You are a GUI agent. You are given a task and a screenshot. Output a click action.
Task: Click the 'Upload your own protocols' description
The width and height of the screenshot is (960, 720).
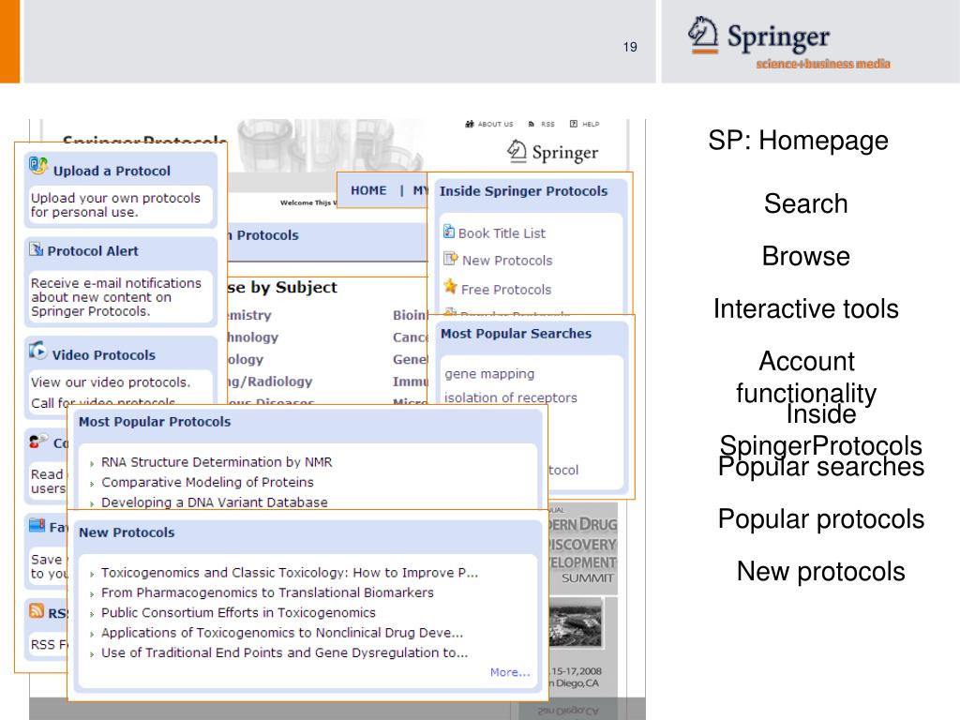pos(115,205)
